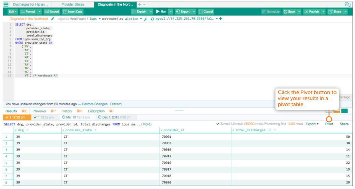This screenshot has width=355, height=189.
Task: Open the conversations chat icon
Action: pyautogui.click(x=347, y=4)
